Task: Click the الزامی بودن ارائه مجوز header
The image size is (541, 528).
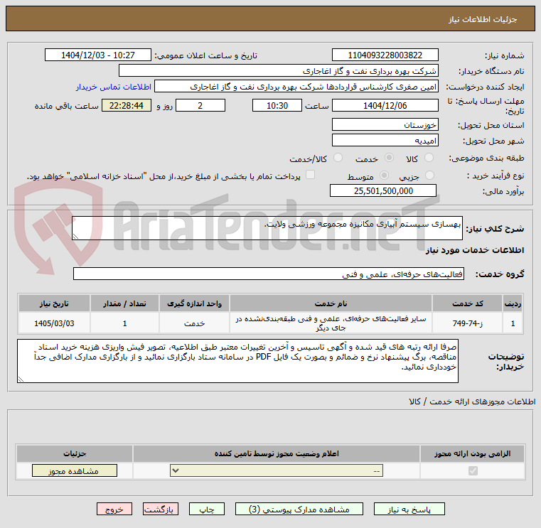Action: [x=472, y=453]
